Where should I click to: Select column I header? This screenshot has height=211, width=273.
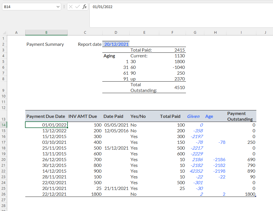(x=241, y=33)
